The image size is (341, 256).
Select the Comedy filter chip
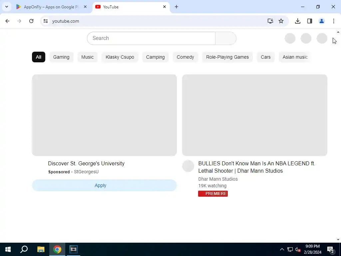pyautogui.click(x=185, y=57)
